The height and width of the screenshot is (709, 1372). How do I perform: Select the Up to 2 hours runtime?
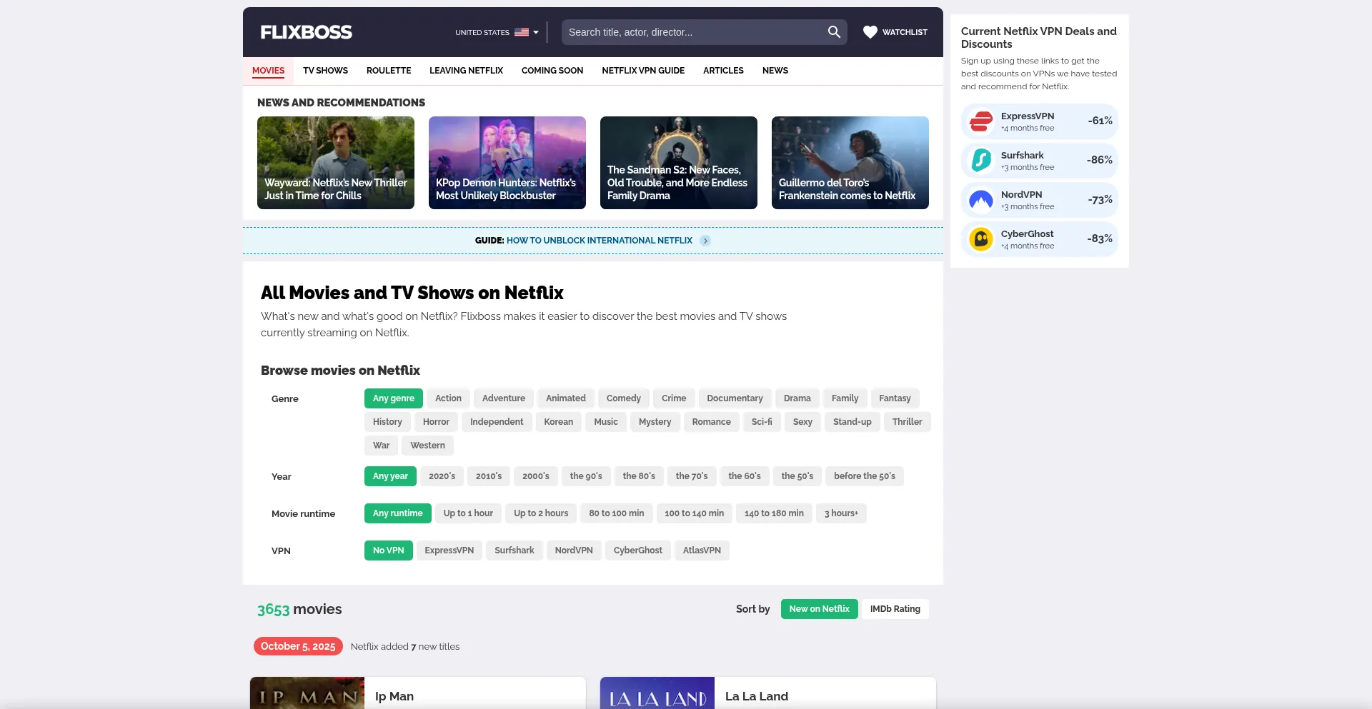(541, 513)
